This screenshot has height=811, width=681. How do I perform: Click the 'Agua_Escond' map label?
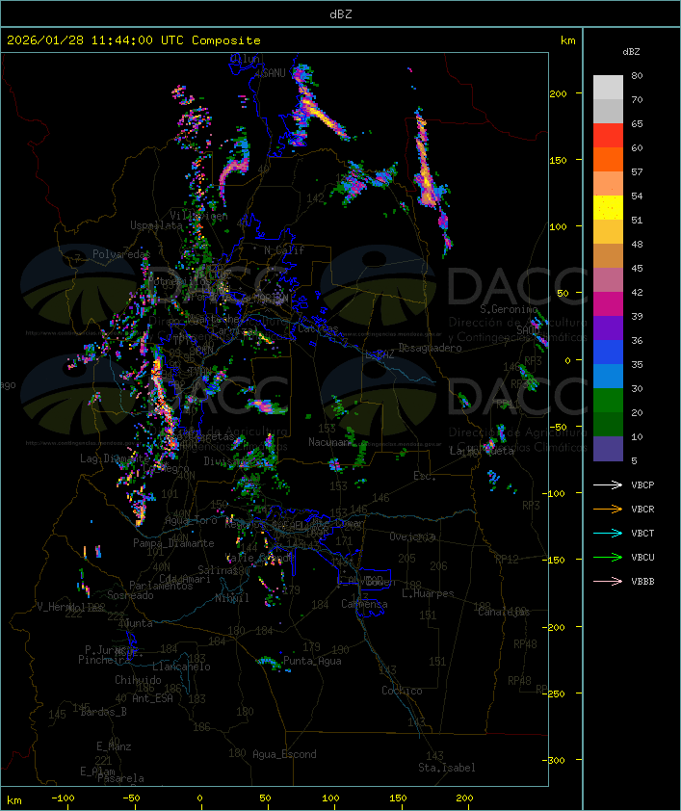coord(284,754)
